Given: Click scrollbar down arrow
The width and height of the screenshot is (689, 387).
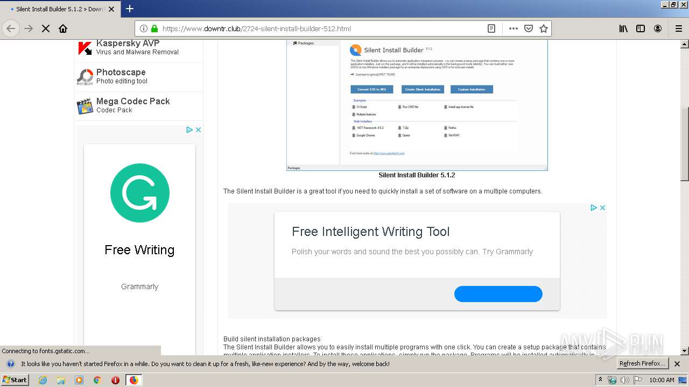Looking at the screenshot, I should [684, 351].
